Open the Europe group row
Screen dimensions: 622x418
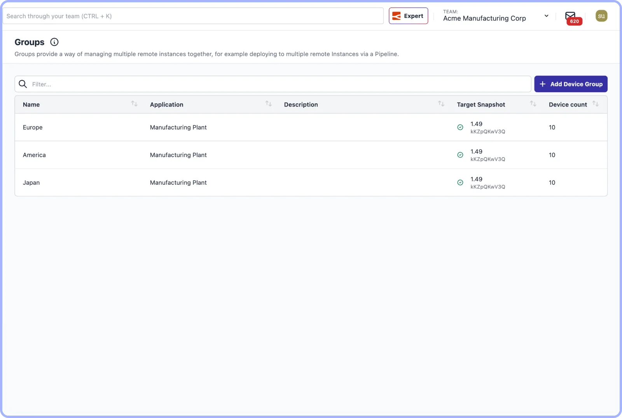pyautogui.click(x=311, y=127)
